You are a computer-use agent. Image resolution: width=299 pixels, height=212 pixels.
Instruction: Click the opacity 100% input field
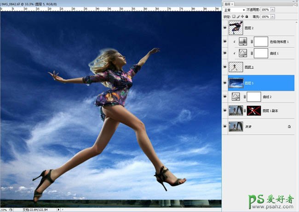[x=265, y=10]
